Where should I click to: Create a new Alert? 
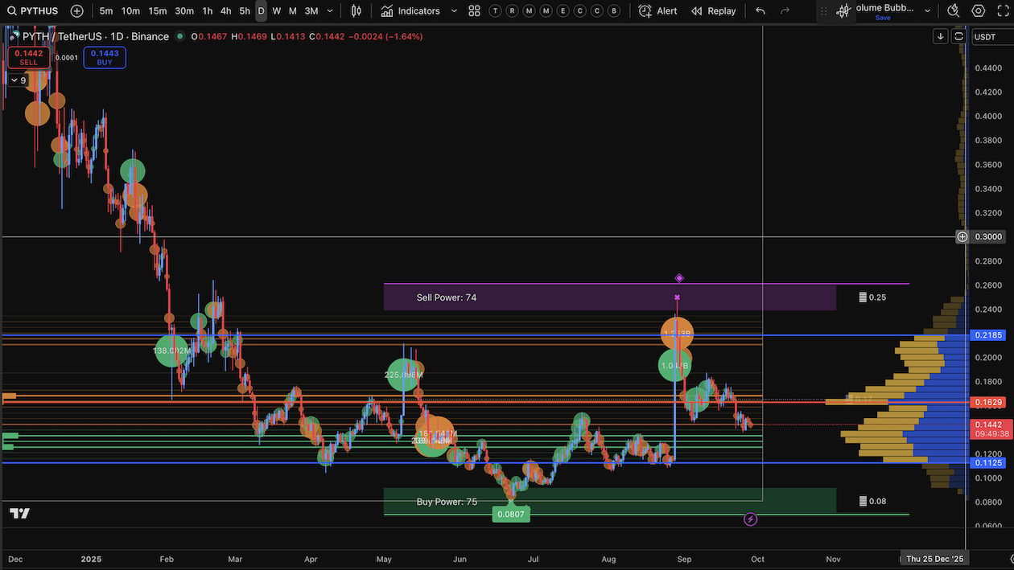pyautogui.click(x=657, y=10)
